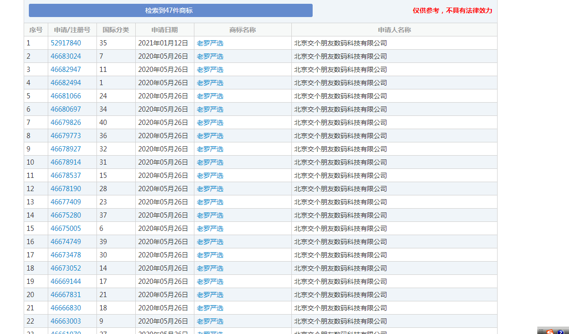
Task: Select 老罗严选 trademark name in row 5
Action: pyautogui.click(x=210, y=96)
